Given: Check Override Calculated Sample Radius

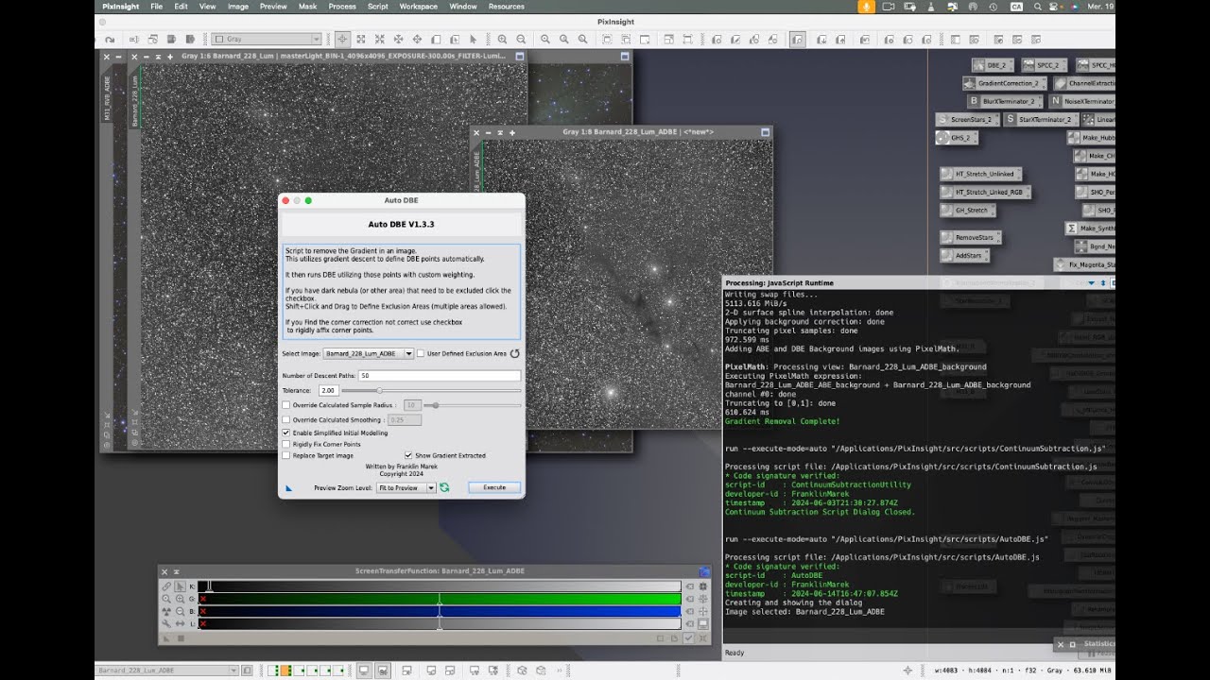Looking at the screenshot, I should (x=286, y=405).
